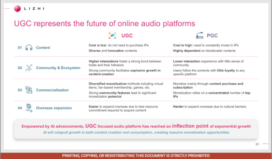Click the 'inflection point' callout text
The width and height of the screenshot is (272, 159).
click(190, 126)
